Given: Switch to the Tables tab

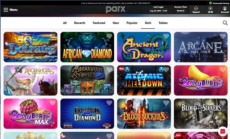Looking at the screenshot, I should [163, 23].
